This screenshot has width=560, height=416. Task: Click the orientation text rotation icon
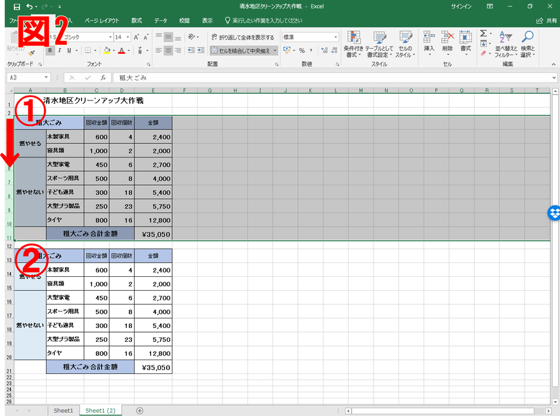click(192, 37)
